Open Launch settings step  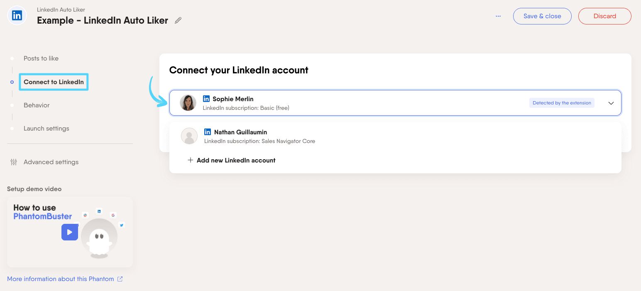tap(46, 129)
